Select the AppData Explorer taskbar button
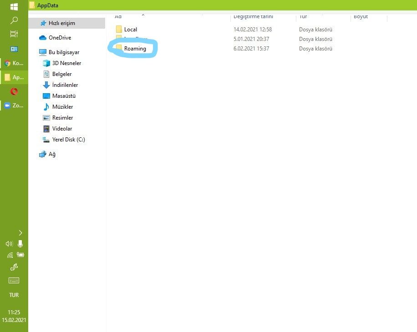The width and height of the screenshot is (417, 332). [x=14, y=77]
